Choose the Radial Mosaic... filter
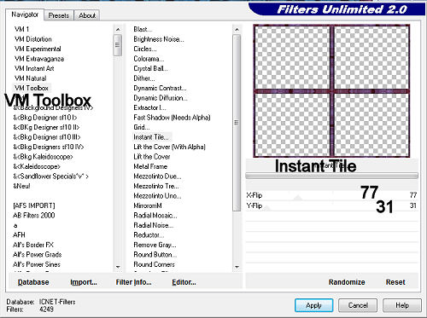The width and height of the screenshot is (427, 318). point(155,216)
